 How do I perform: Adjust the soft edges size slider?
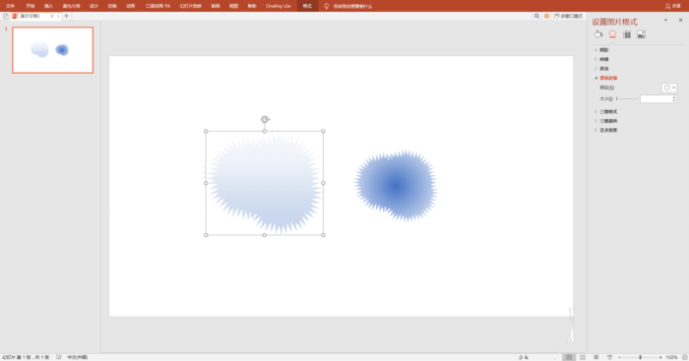pyautogui.click(x=627, y=98)
